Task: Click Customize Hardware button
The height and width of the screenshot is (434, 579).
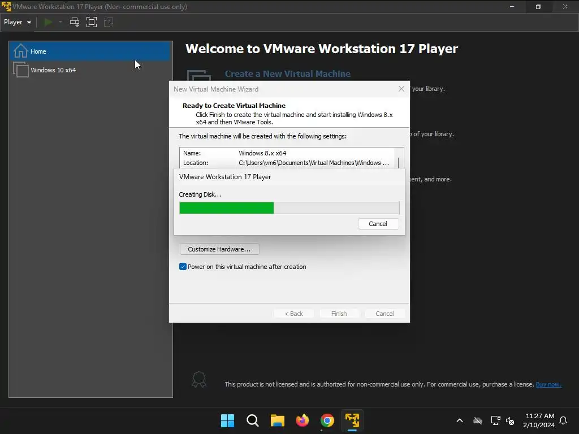Action: [x=219, y=249]
